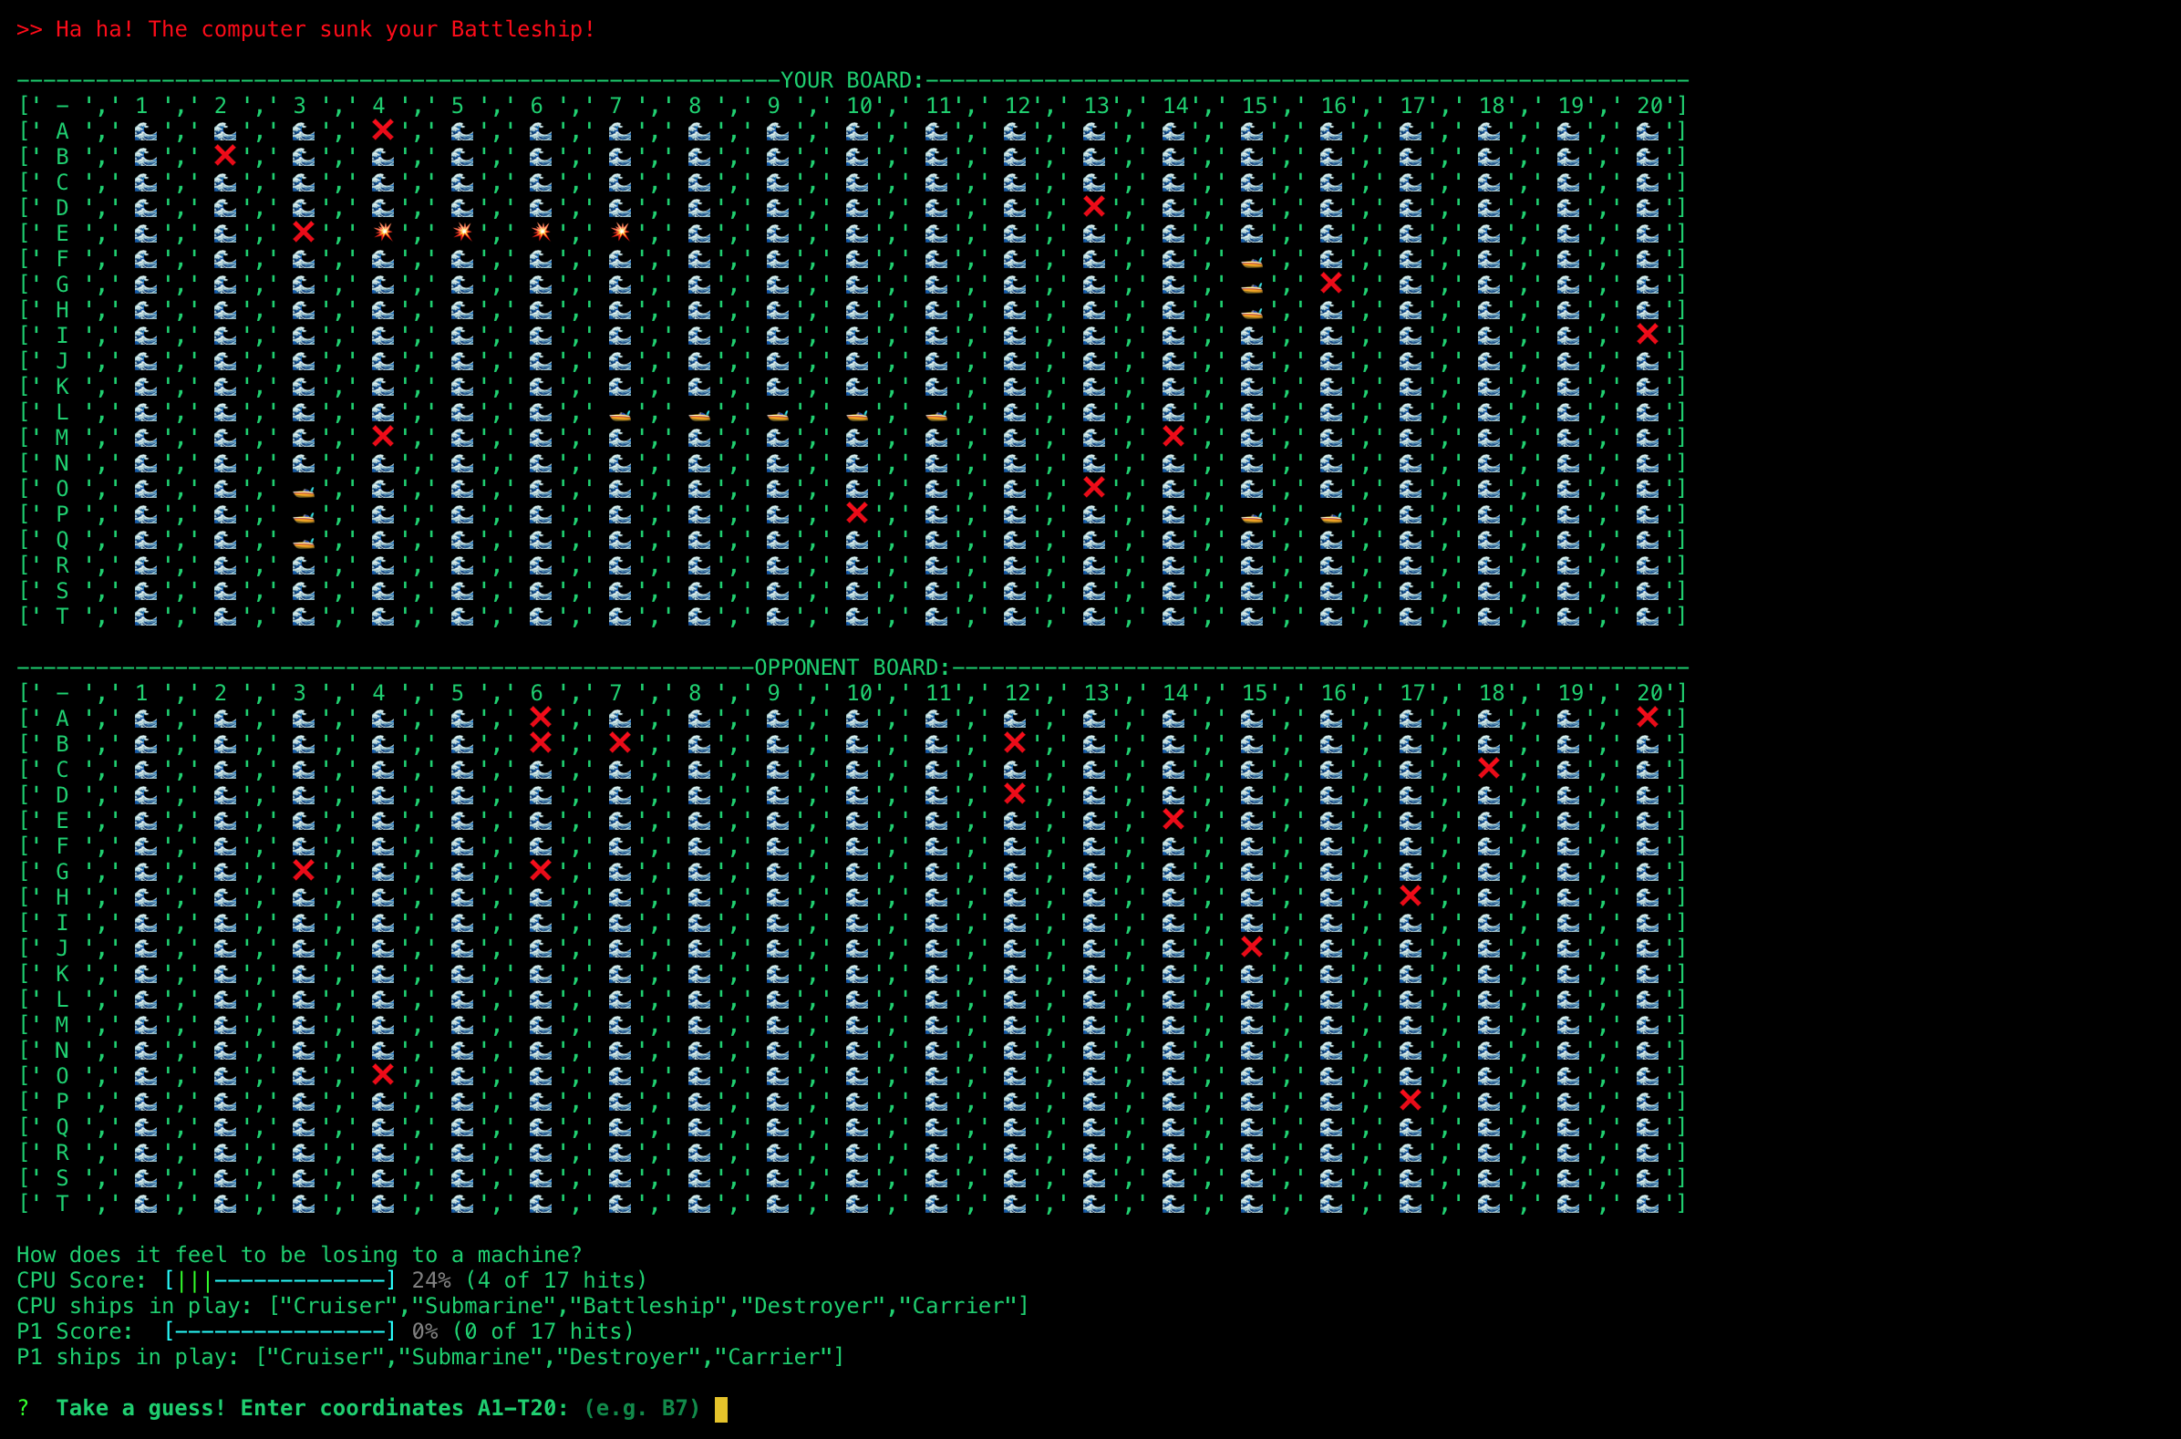The height and width of the screenshot is (1439, 2181).
Task: Select the ship icon at L9 on your board
Action: pos(777,416)
